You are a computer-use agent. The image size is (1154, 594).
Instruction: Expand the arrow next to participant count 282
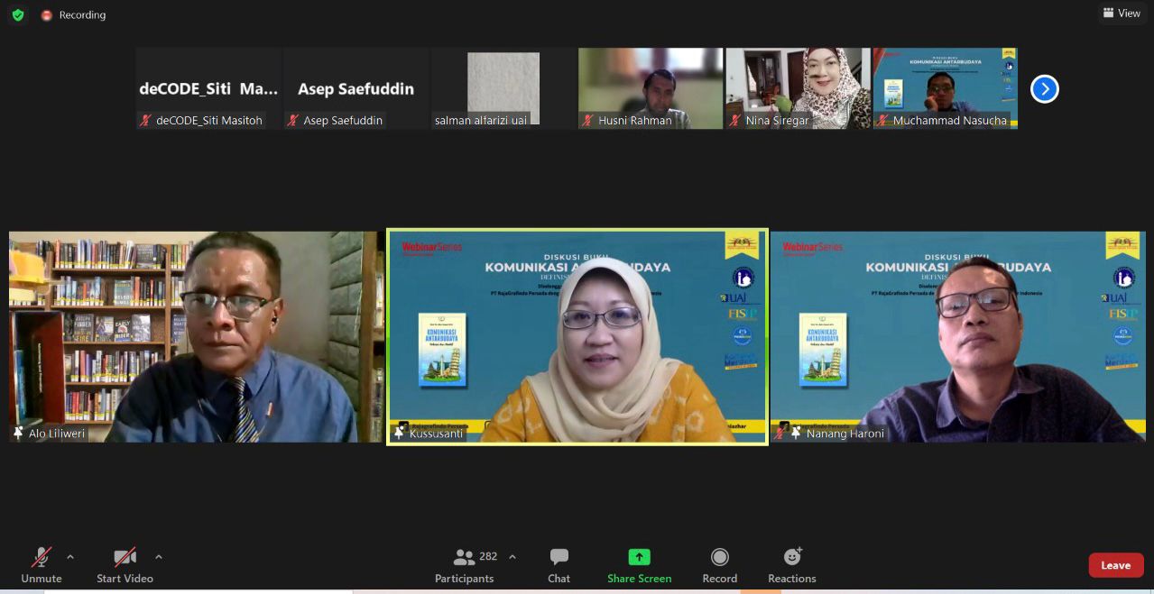[x=512, y=557]
